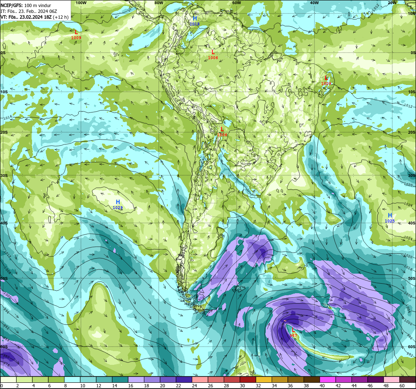This screenshot has width=416, height=389.
Task: Click the 40W longitude label
Action: coord(314,2)
